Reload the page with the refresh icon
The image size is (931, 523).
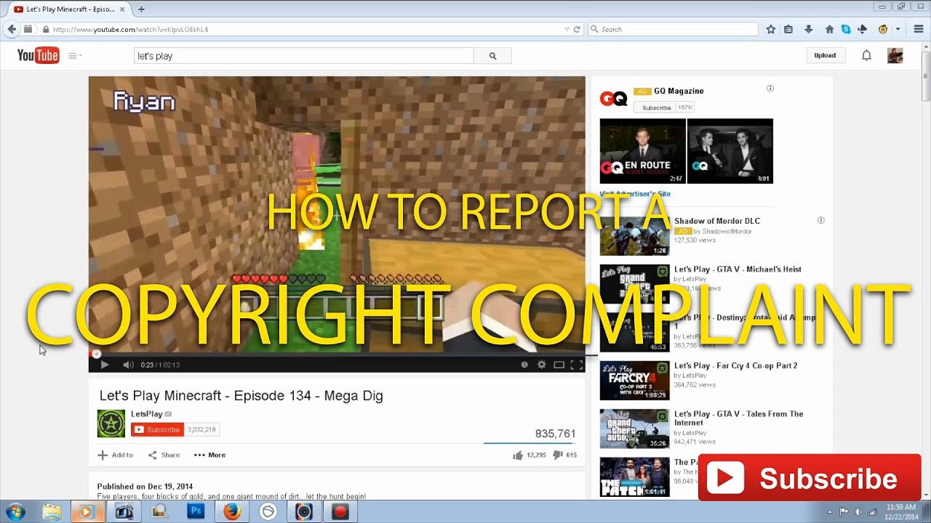click(577, 30)
